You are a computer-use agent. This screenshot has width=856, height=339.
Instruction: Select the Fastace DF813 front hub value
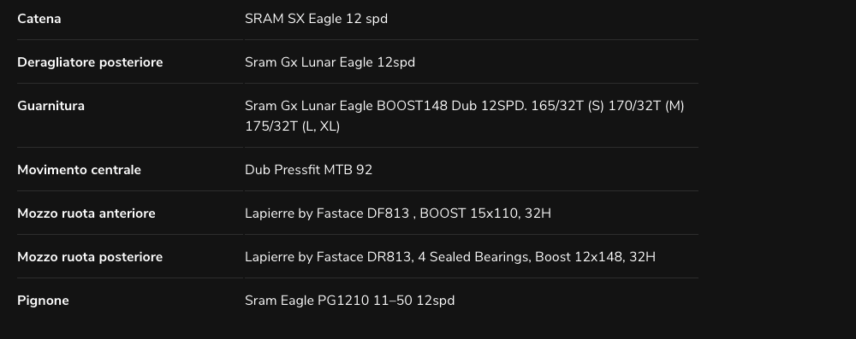click(x=398, y=213)
